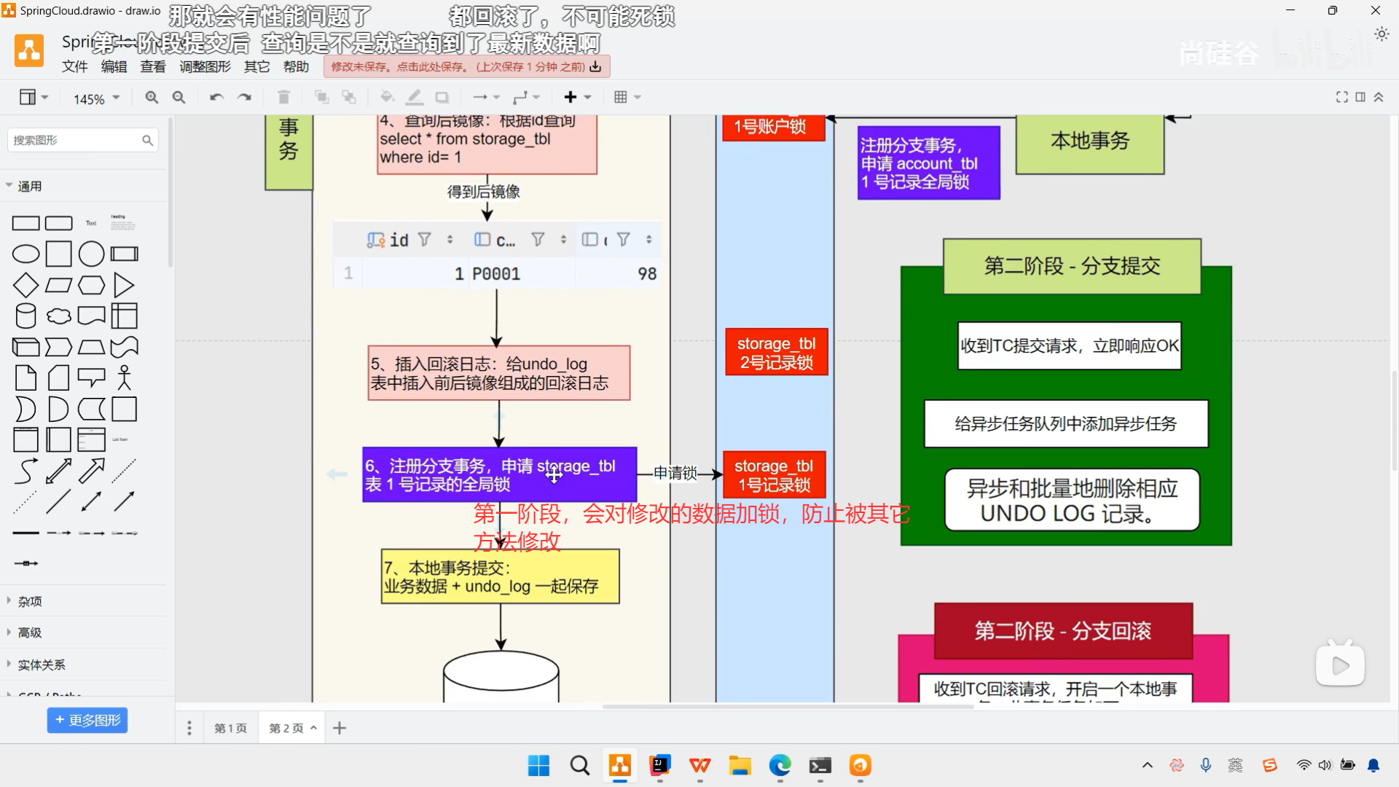Viewport: 1399px width, 787px height.
Task: Click the zoom in magnifier icon
Action: (x=152, y=97)
